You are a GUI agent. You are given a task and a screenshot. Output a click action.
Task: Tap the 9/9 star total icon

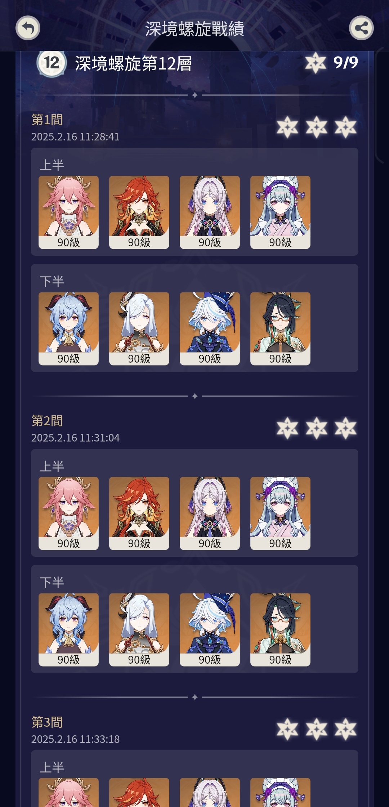(316, 63)
